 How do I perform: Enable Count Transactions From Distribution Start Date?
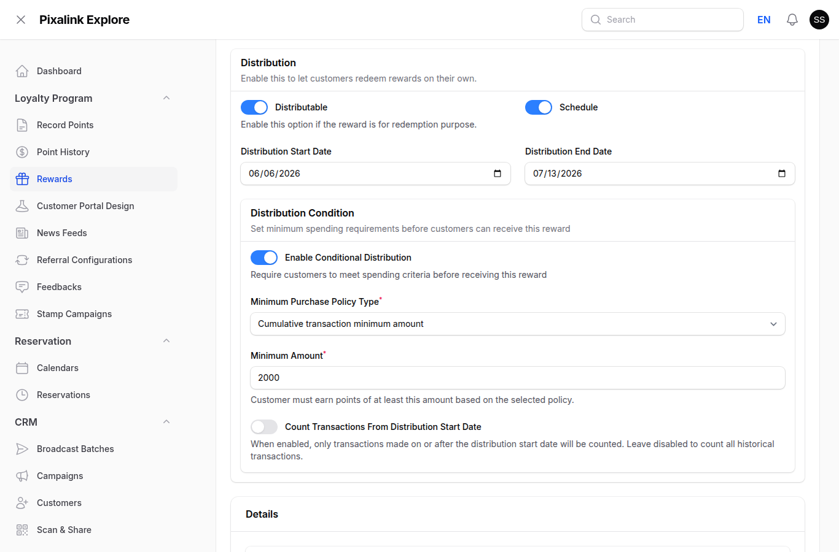(264, 427)
